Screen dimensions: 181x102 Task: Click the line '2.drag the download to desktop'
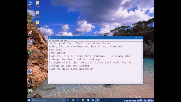pos(74,59)
